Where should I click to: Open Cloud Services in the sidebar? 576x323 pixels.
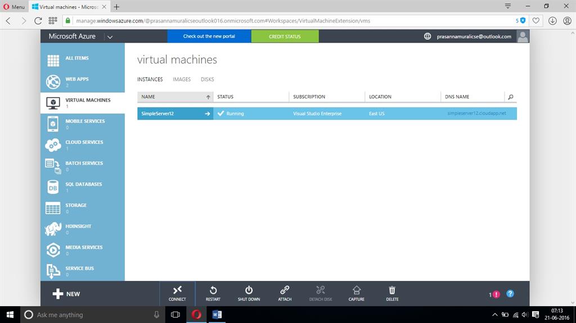[83, 144]
